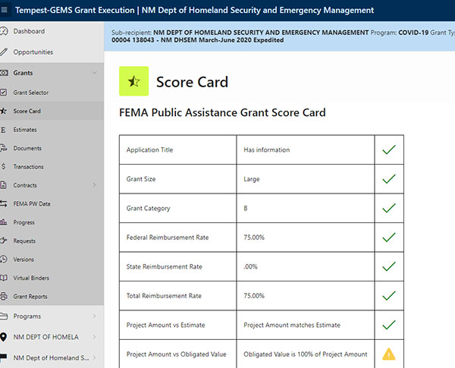Expand the Contracts submenu arrow
This screenshot has height=368, width=455.
tap(94, 185)
